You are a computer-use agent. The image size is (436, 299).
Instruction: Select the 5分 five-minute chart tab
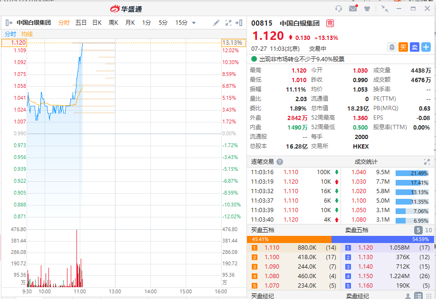click(x=163, y=23)
